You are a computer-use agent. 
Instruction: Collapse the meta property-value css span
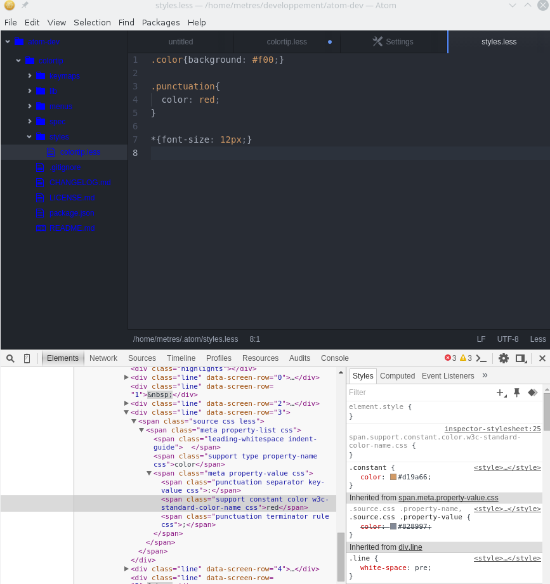coord(149,474)
